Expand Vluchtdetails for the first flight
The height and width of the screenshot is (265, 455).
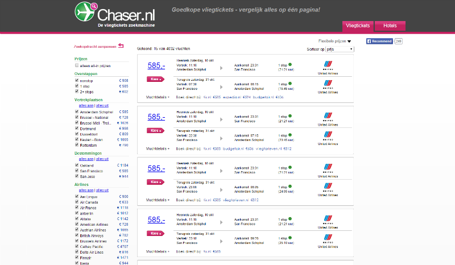tap(158, 97)
